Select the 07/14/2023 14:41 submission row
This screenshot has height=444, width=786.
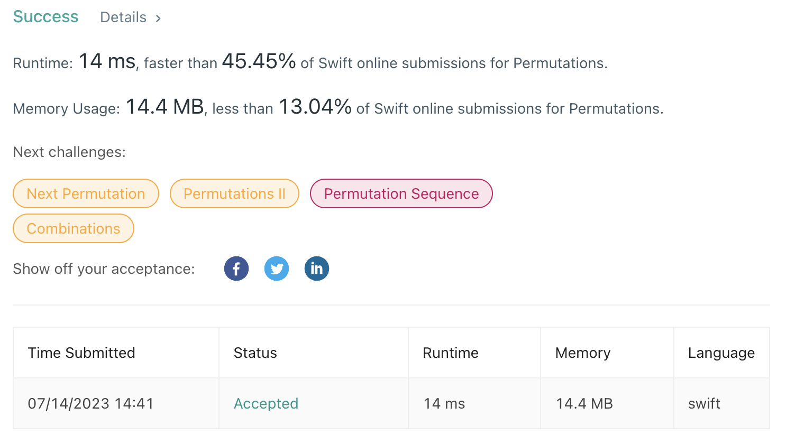coord(391,403)
